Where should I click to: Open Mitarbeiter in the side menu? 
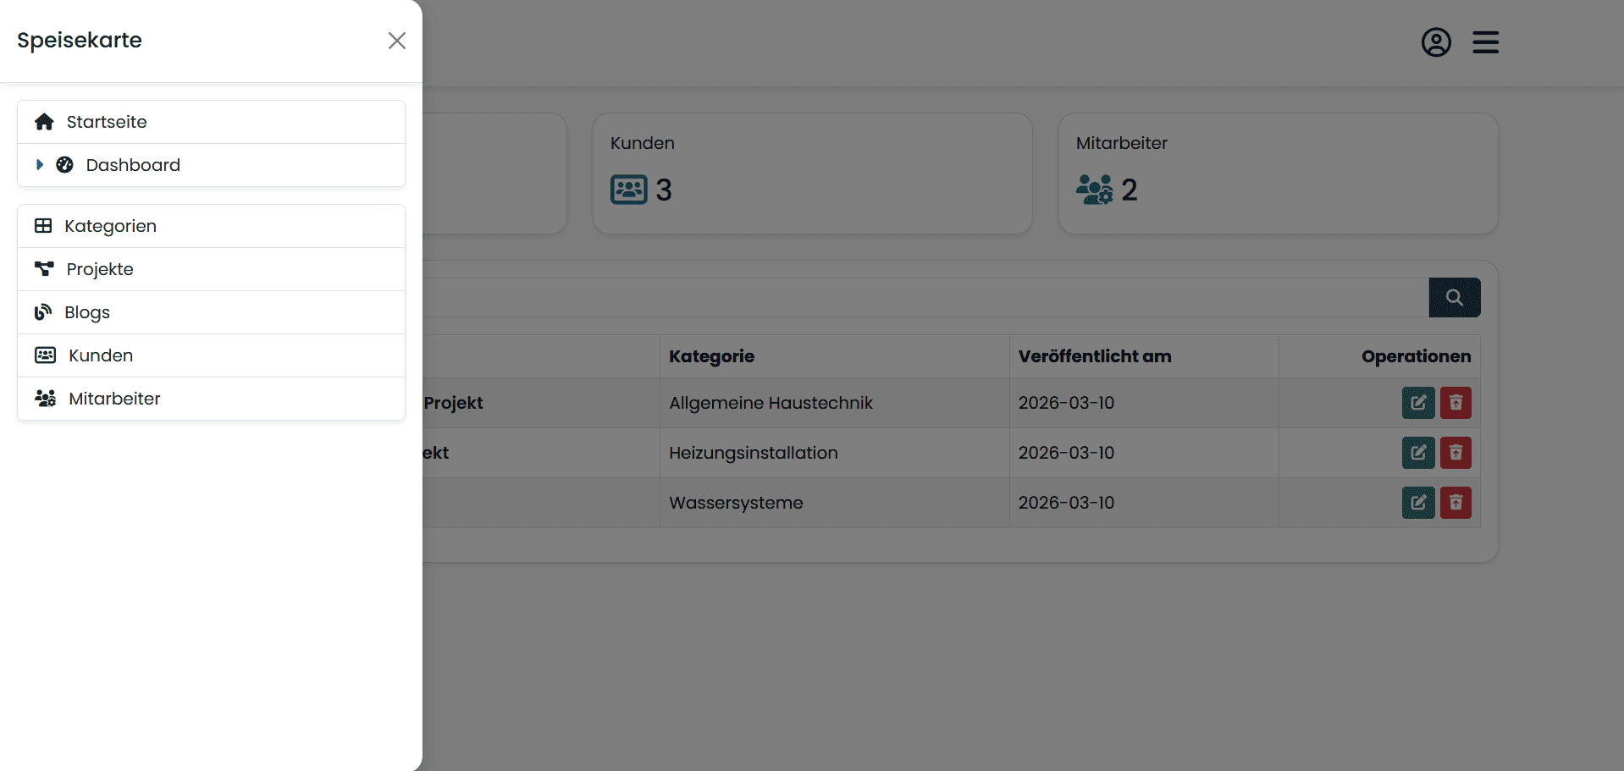[x=114, y=399]
